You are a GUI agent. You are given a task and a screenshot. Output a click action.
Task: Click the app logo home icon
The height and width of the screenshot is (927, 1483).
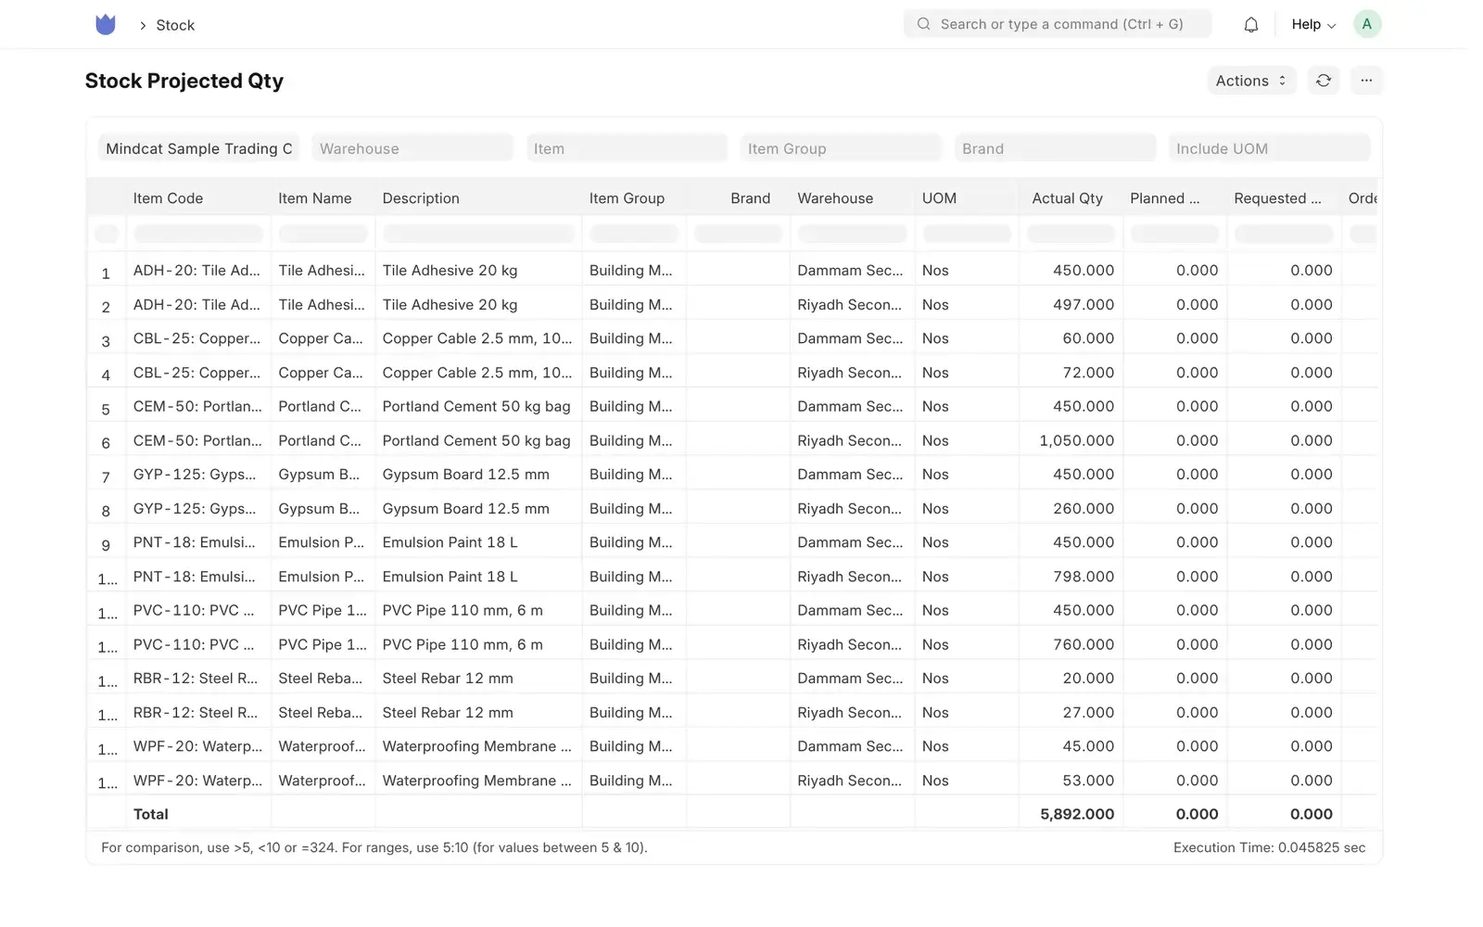[x=106, y=25]
